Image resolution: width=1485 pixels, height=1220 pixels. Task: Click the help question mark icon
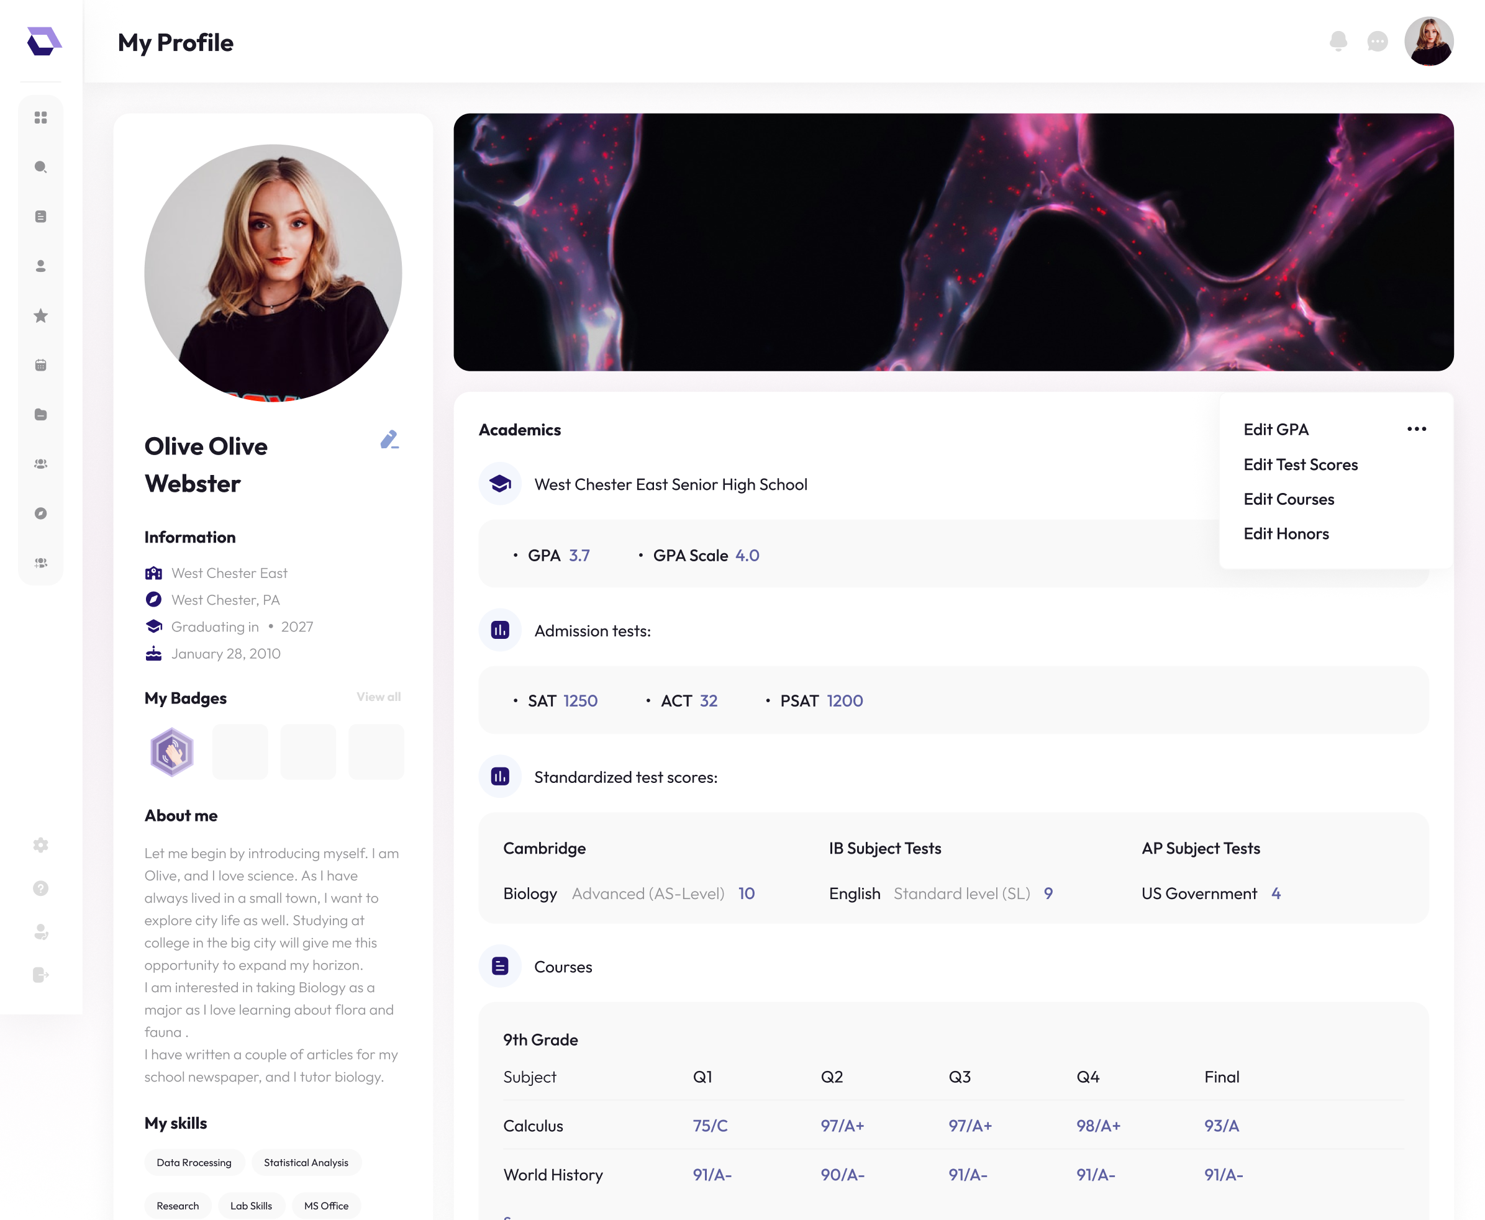coord(41,888)
